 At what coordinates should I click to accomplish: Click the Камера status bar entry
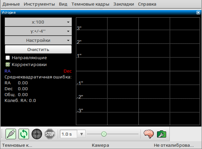pos(100,145)
